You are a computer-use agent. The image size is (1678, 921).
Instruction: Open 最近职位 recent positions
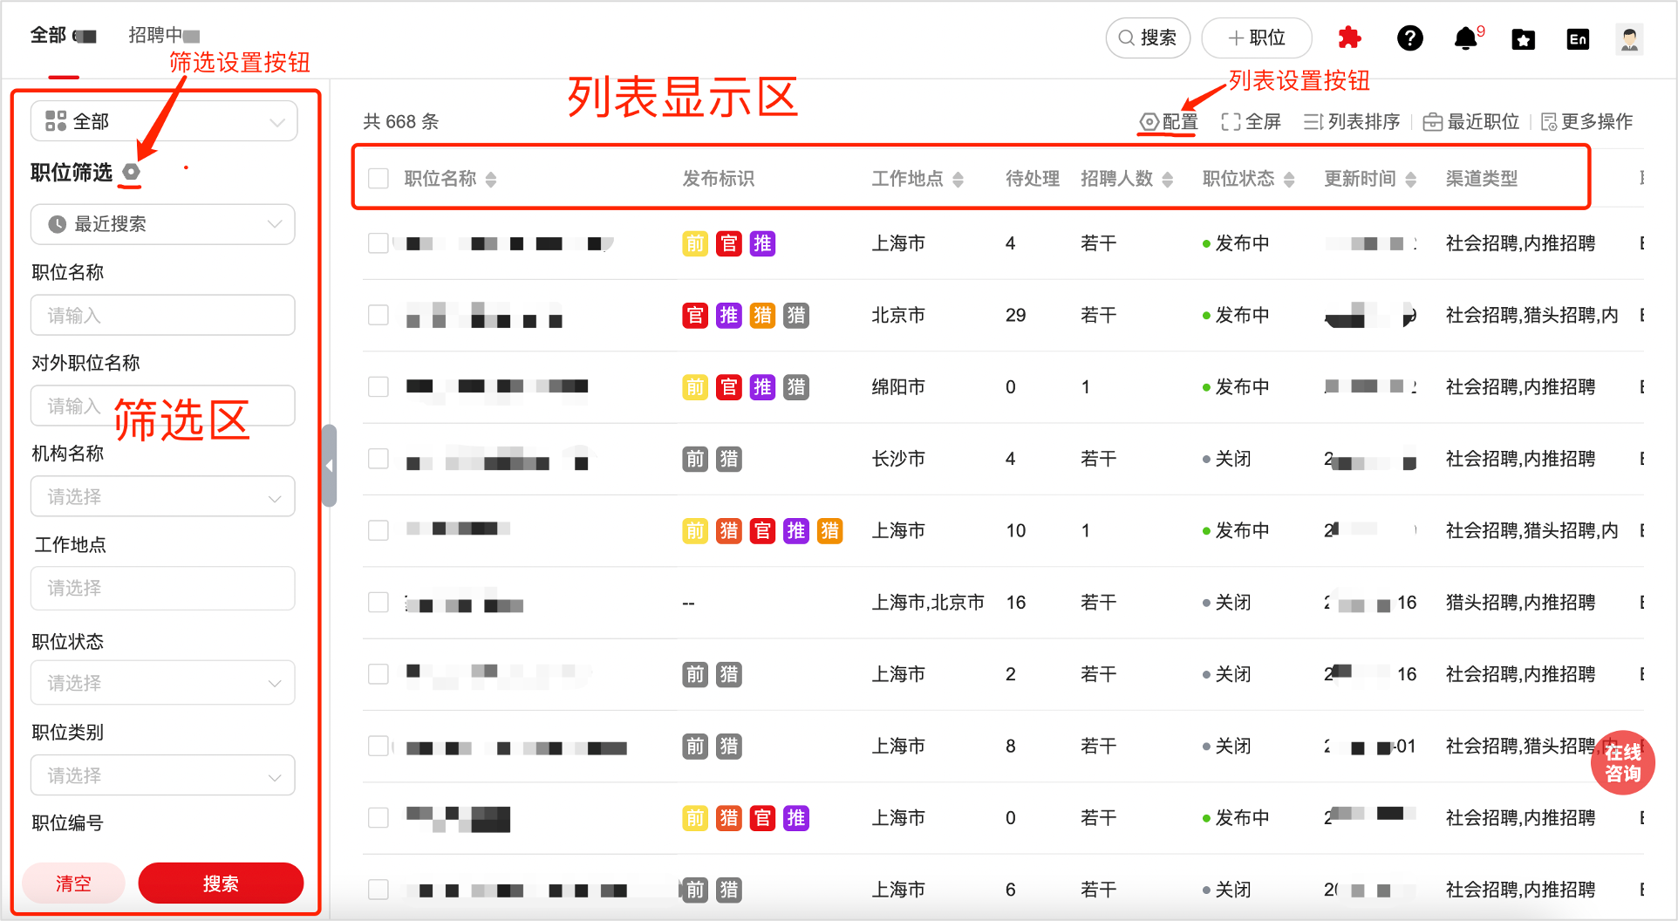pos(1471,122)
